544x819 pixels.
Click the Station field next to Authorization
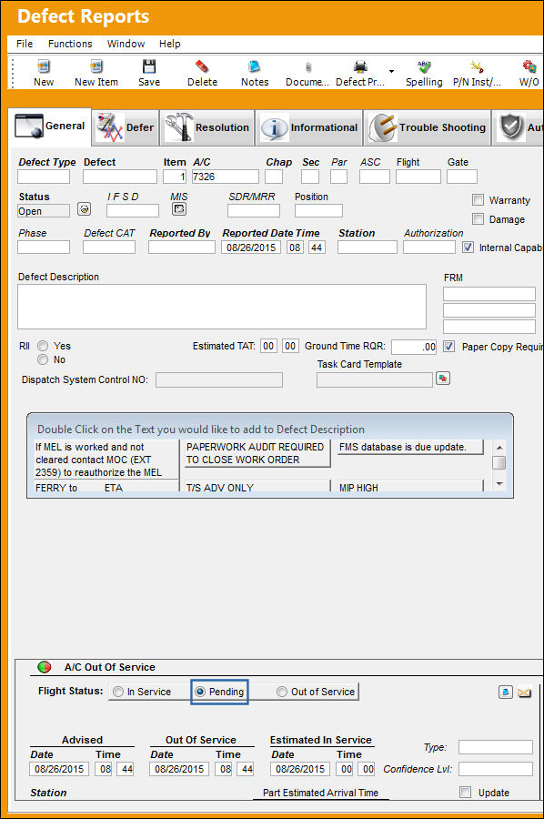click(367, 247)
